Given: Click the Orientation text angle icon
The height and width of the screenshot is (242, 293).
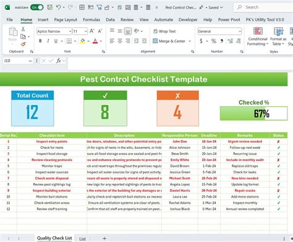Looking at the screenshot, I should click(x=137, y=31).
